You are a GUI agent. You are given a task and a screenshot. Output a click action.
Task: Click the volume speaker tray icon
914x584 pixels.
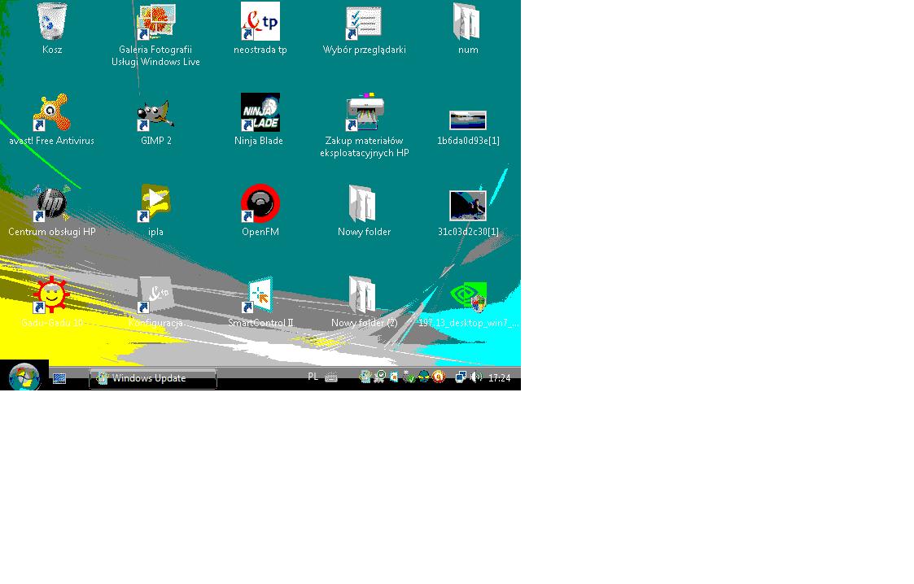(x=476, y=377)
